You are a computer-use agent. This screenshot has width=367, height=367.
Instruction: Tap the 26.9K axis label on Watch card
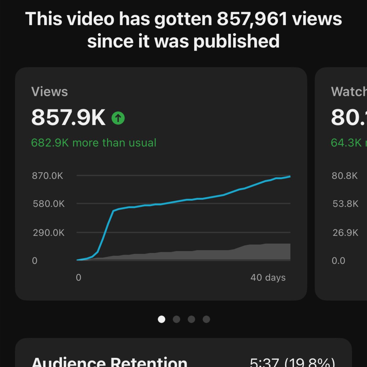345,233
